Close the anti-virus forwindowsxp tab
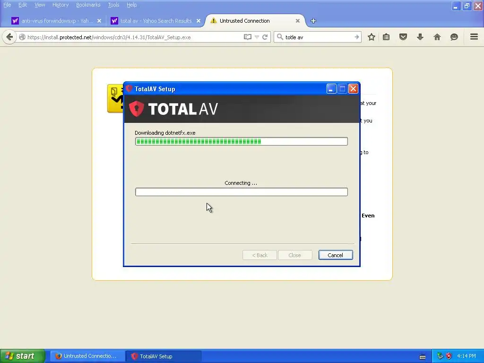This screenshot has width=484, height=363. (99, 21)
